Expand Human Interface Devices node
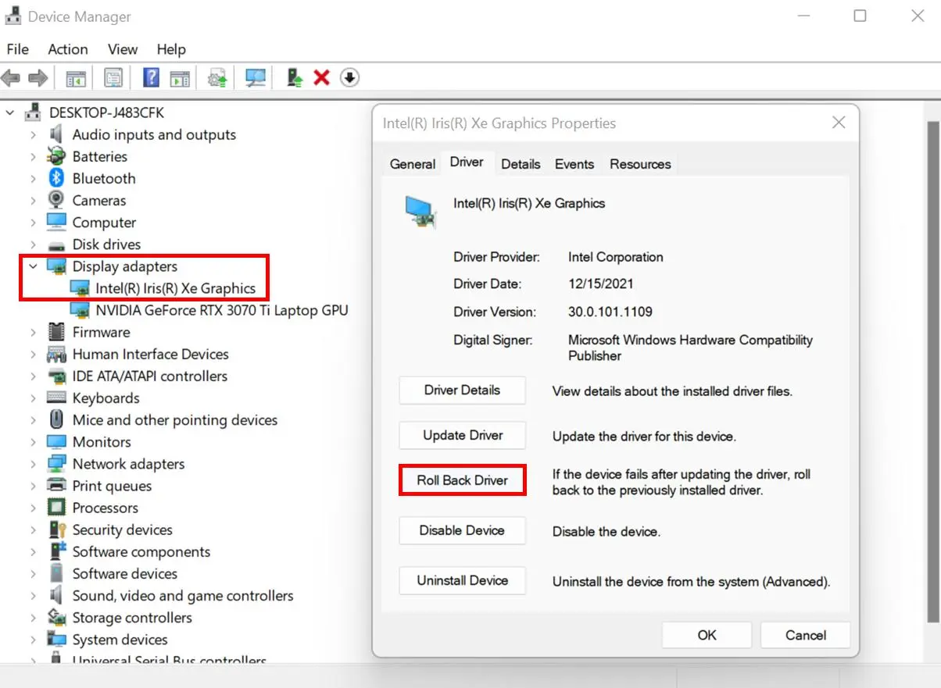 (33, 354)
